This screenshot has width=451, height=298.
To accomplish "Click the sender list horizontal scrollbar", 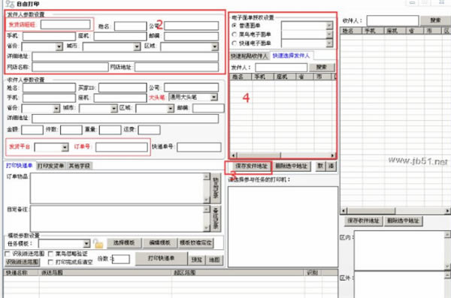I will [x=283, y=155].
